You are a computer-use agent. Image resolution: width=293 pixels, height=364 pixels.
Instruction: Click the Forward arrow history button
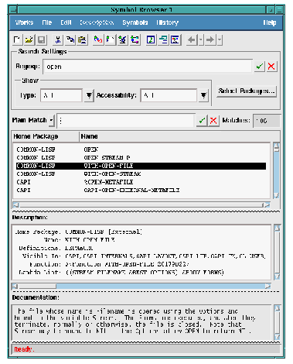coord(210,39)
